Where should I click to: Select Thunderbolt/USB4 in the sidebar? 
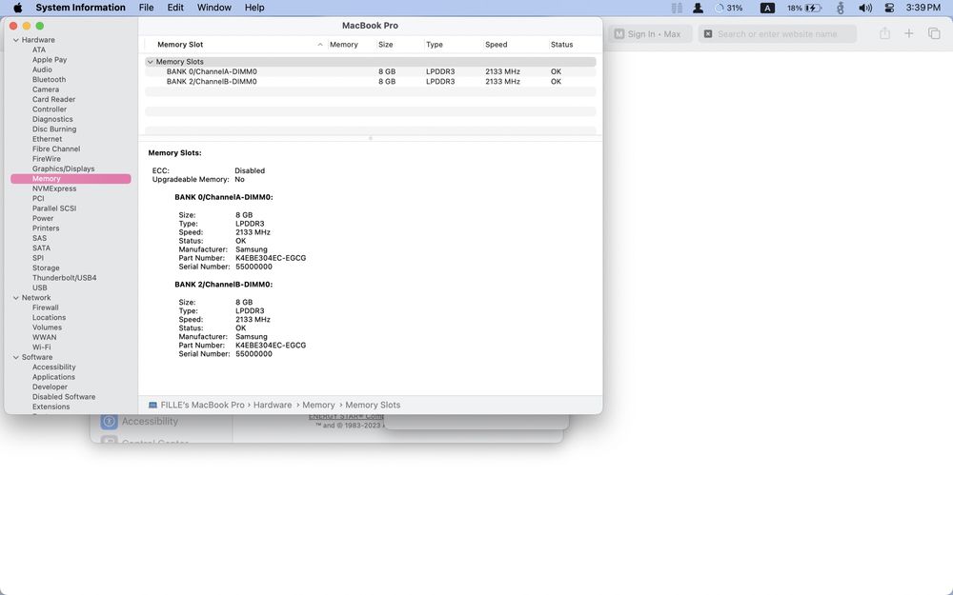pos(65,278)
